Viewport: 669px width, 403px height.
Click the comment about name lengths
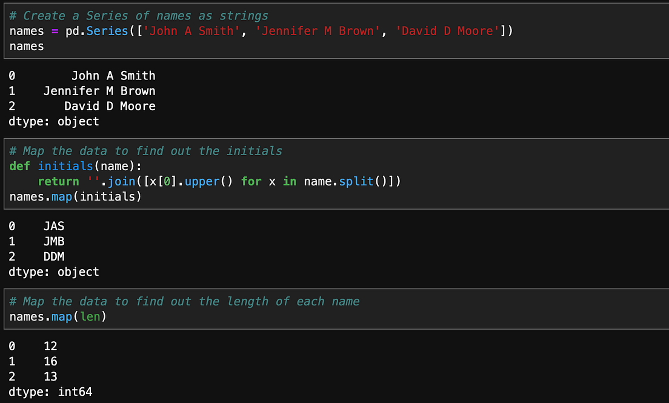182,301
